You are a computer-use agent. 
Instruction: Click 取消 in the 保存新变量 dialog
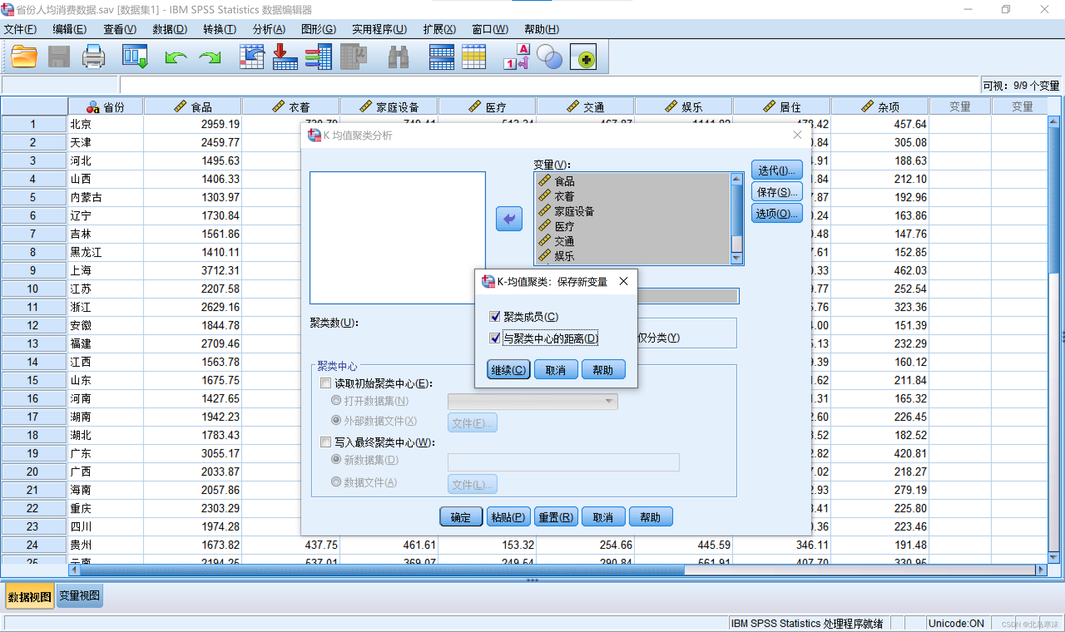pyautogui.click(x=555, y=370)
